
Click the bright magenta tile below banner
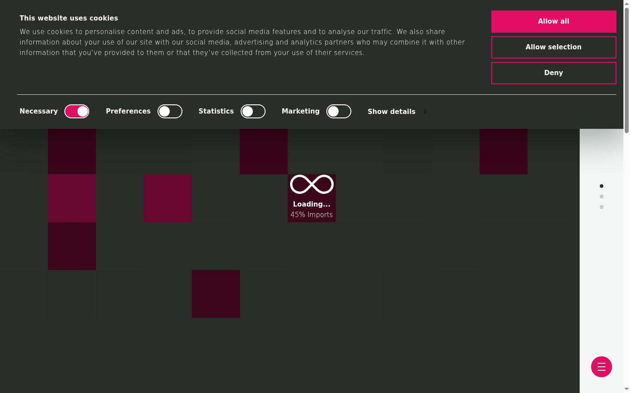(x=72, y=198)
